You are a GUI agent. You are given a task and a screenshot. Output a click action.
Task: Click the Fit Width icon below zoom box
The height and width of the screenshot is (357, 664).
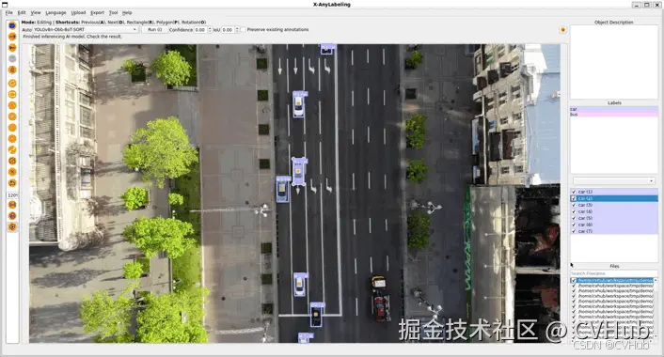(12, 205)
